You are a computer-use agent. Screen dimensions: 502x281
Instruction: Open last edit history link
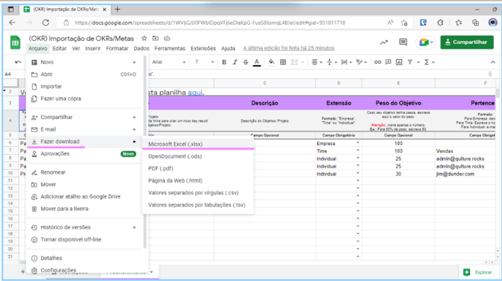[288, 48]
